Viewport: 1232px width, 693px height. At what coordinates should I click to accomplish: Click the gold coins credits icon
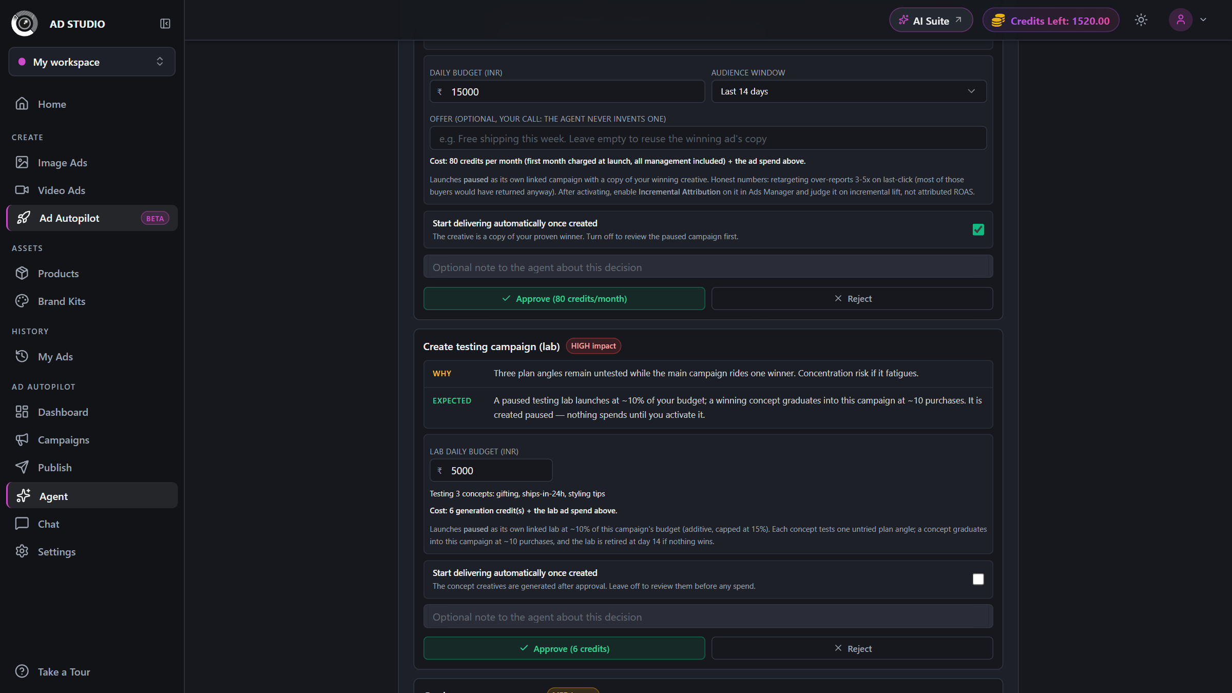coord(998,21)
